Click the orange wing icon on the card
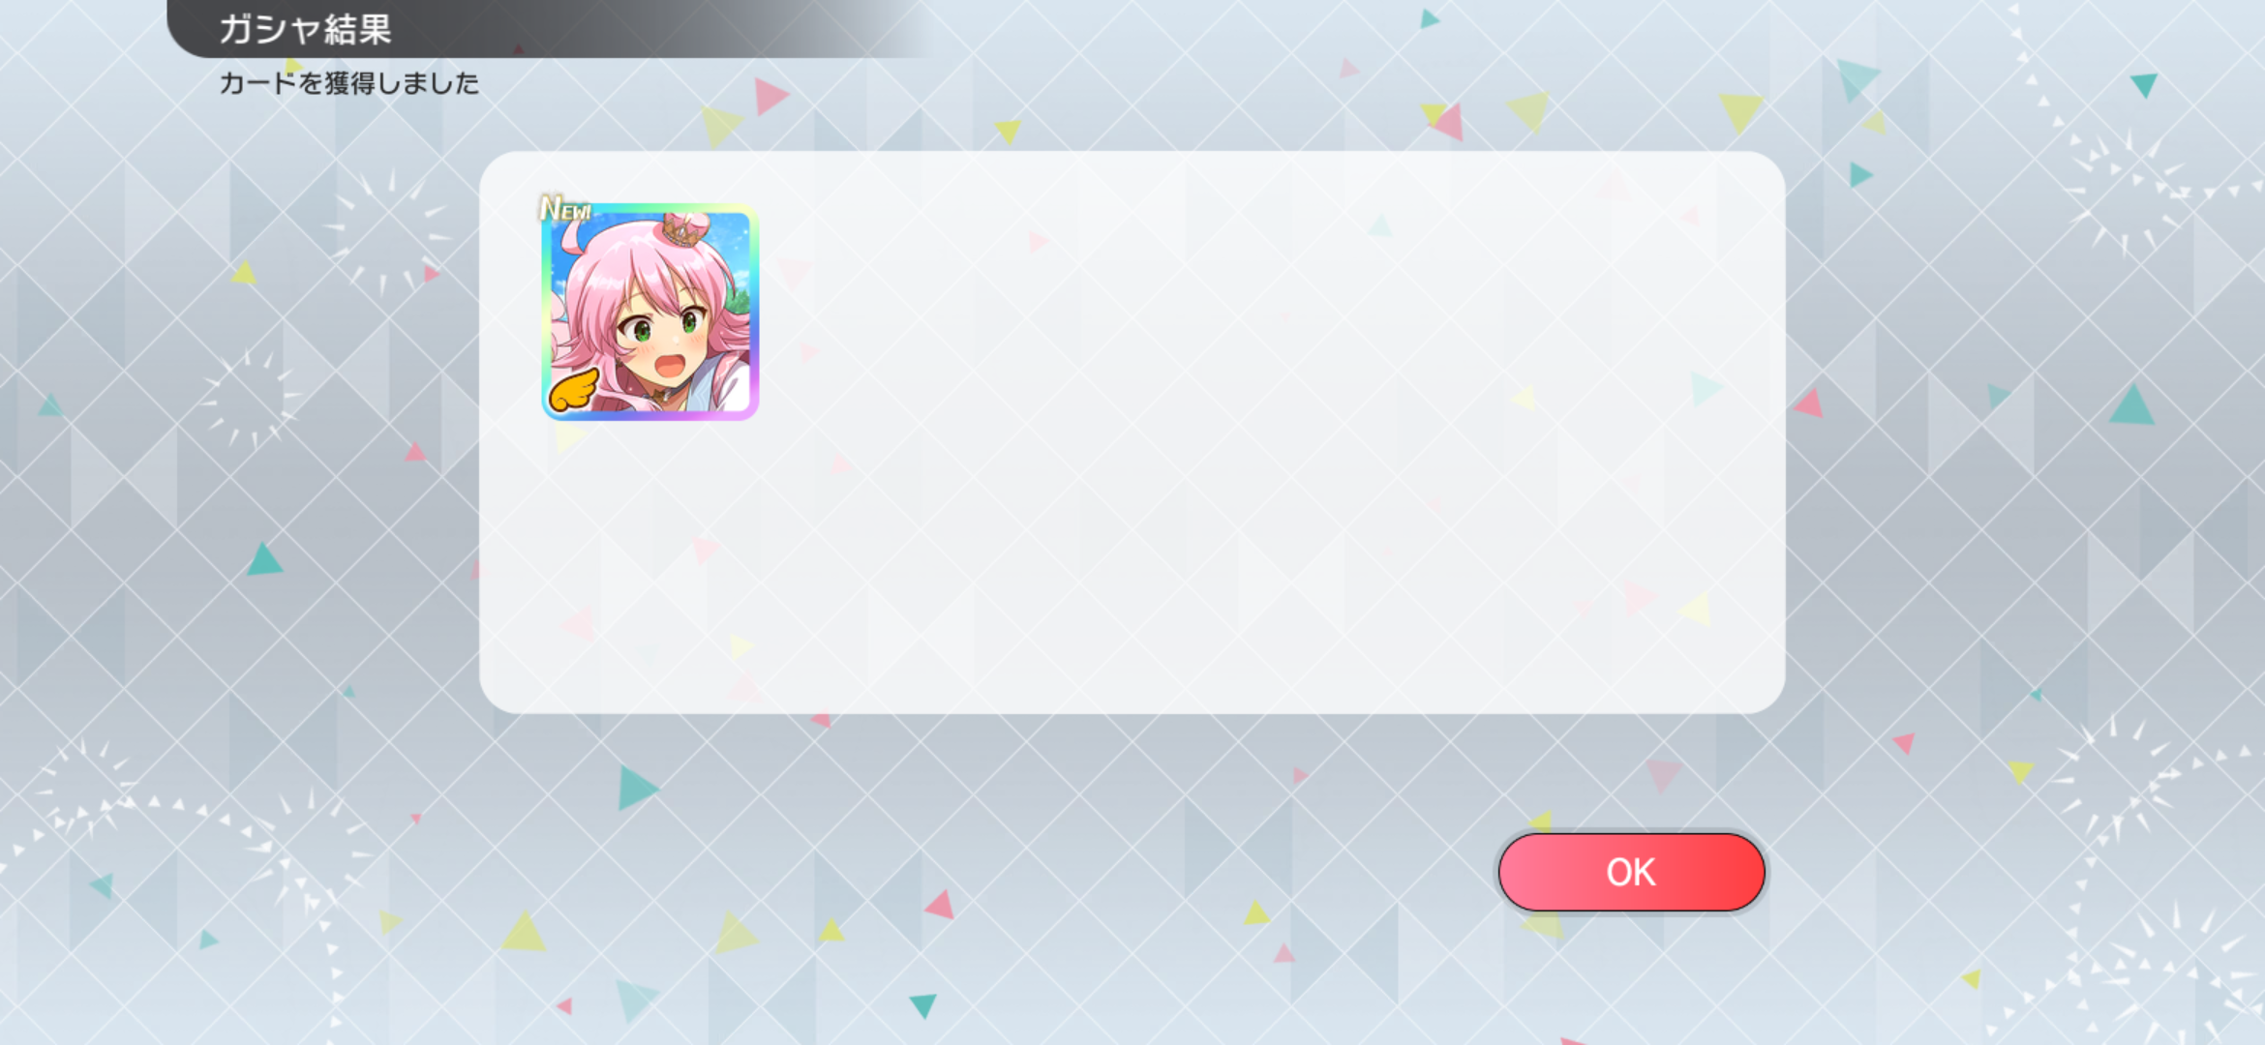The width and height of the screenshot is (2265, 1045). tap(574, 391)
